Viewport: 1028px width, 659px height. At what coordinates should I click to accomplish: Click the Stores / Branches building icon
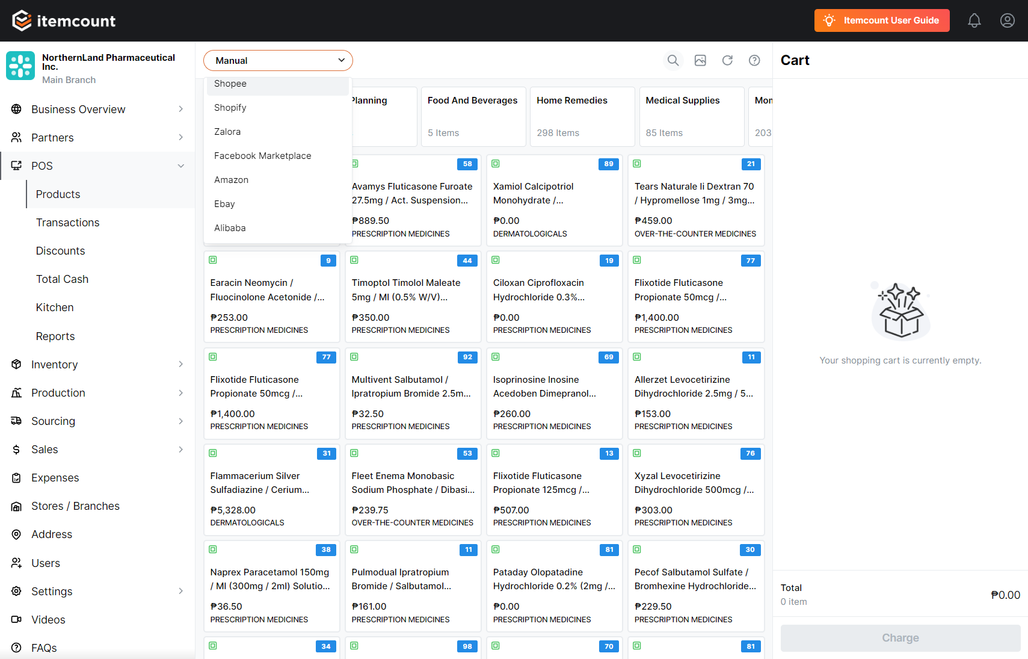click(x=16, y=506)
